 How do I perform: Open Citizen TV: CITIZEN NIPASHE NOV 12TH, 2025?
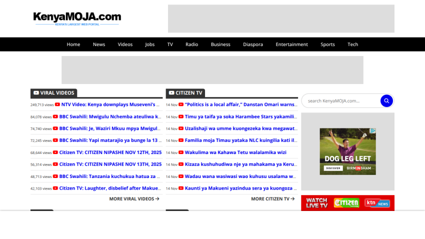(x=110, y=152)
